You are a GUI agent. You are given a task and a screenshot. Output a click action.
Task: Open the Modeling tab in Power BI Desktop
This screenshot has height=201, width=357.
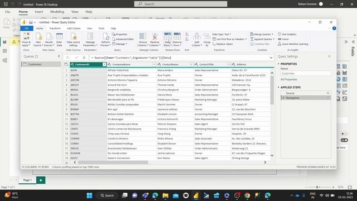click(57, 12)
